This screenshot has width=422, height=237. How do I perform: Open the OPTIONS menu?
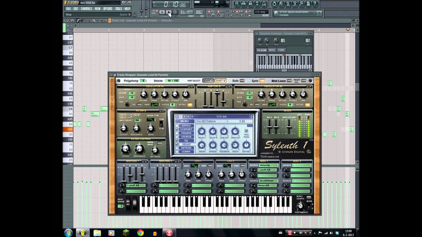(108, 9)
